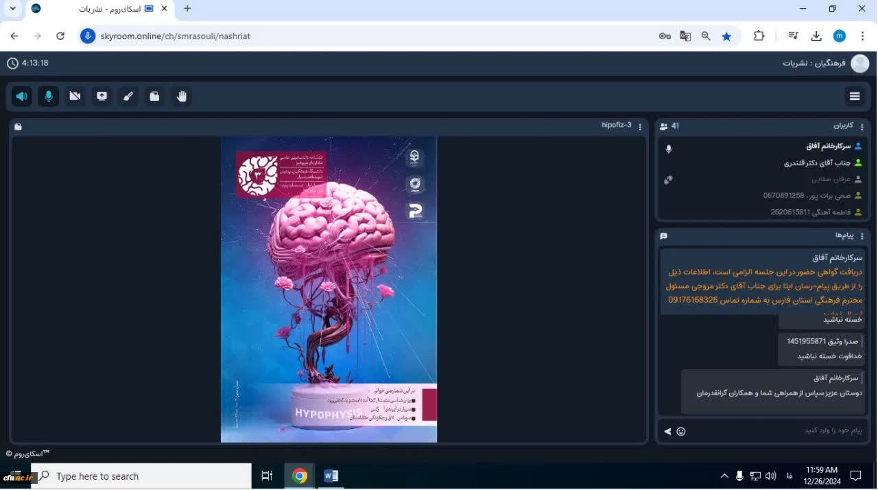Switch to the اسکای‌روم browser tab
This screenshot has height=490, width=878.
pyautogui.click(x=96, y=9)
